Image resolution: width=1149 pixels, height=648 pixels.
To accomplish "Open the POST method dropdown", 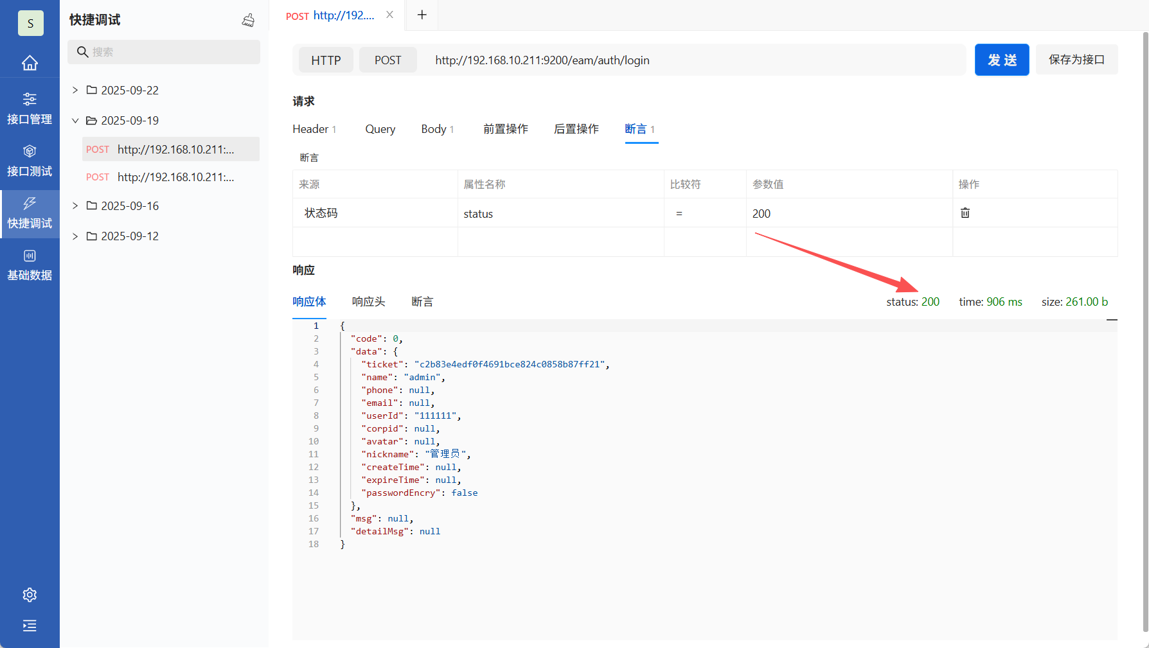I will [387, 60].
